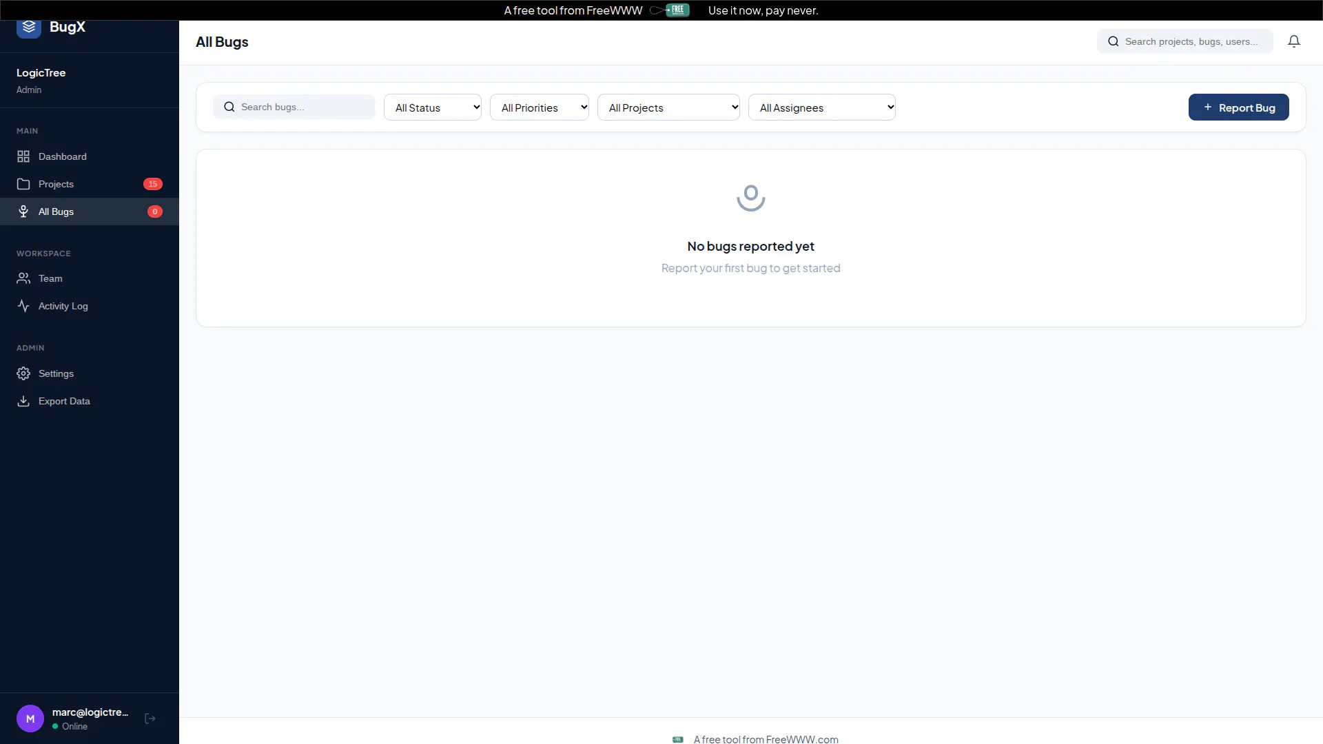Click the marc@logictre... email text
1323x744 pixels.
pyautogui.click(x=90, y=712)
